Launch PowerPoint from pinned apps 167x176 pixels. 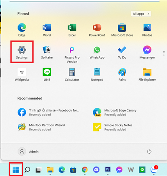97,30
